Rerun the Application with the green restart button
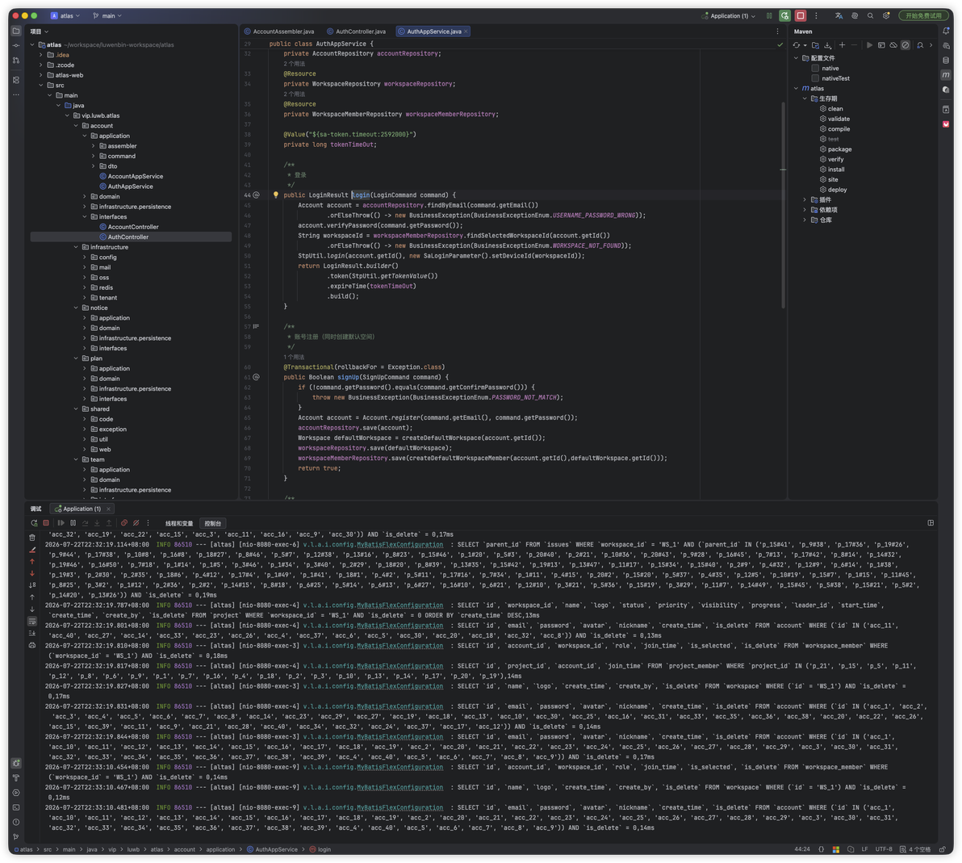 [x=784, y=15]
